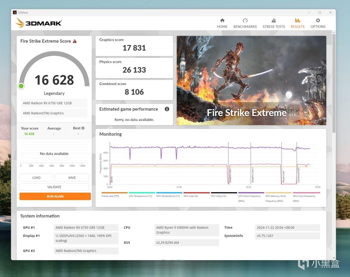Click the info icon for Estimated game performance
This screenshot has width=350, height=277.
coord(167,109)
